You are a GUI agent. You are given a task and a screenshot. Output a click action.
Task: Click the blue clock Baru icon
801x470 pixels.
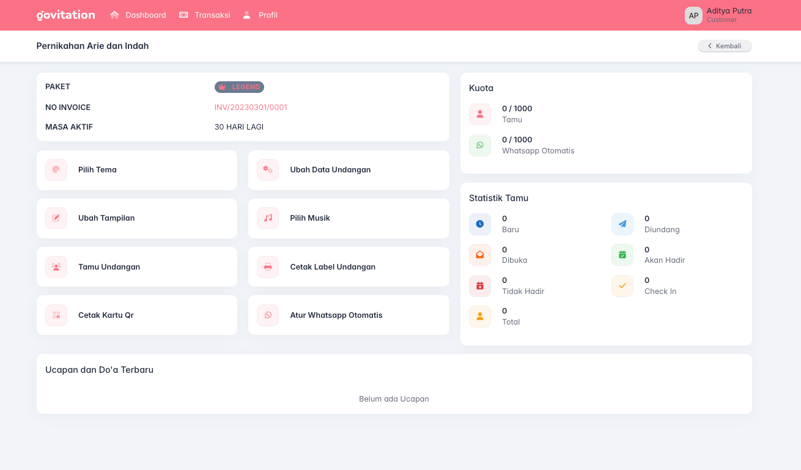coord(480,224)
